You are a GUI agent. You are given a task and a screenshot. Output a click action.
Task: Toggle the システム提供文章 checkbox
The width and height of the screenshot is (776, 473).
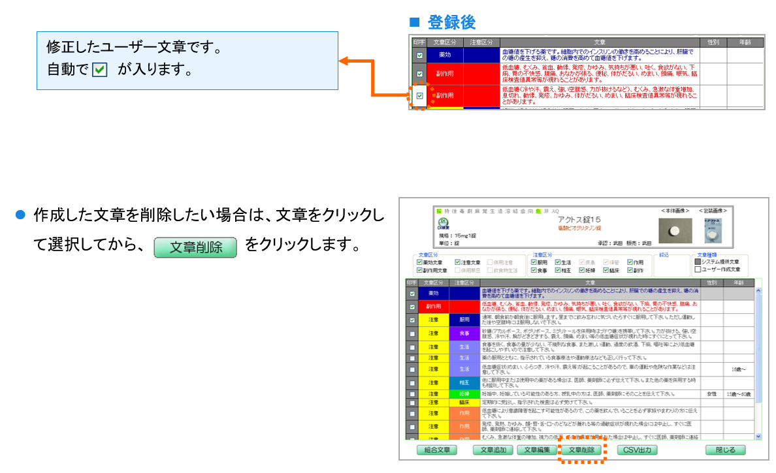tap(697, 262)
